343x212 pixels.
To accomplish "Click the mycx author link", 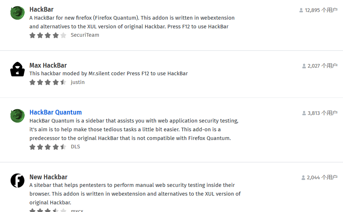I will 77,210.
